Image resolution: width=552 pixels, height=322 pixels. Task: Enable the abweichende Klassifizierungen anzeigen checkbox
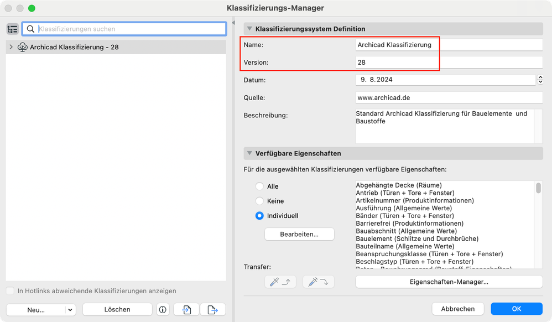tap(10, 291)
